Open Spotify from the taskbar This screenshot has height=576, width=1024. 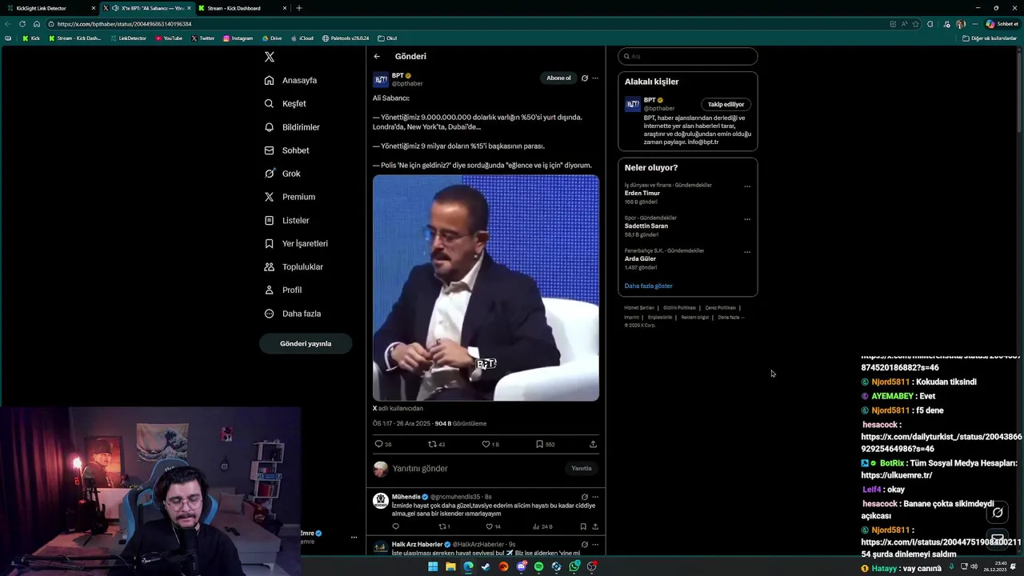[538, 566]
